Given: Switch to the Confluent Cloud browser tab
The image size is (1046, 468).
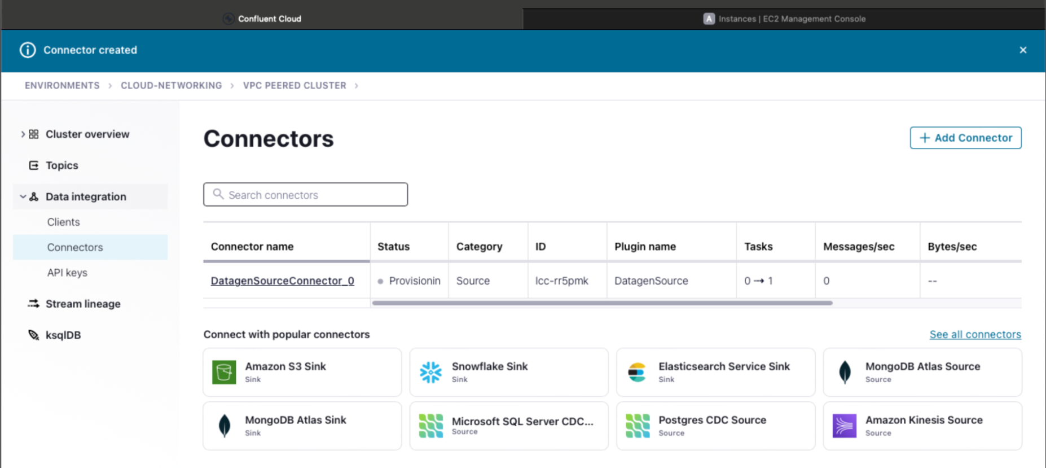Looking at the screenshot, I should click(x=262, y=19).
